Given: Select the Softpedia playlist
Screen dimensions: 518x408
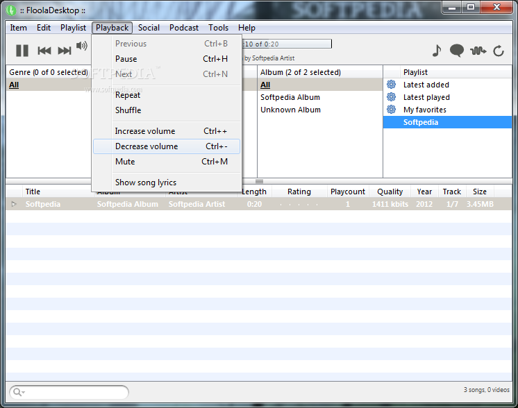Looking at the screenshot, I should pos(447,122).
